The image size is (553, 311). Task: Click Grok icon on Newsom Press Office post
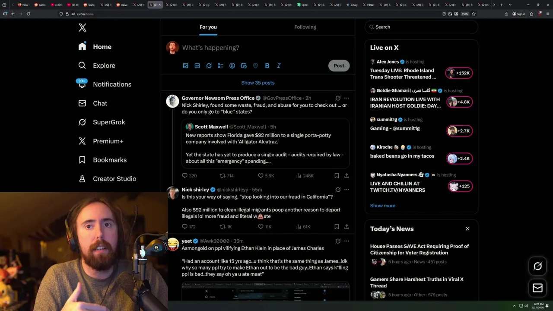coord(338,98)
